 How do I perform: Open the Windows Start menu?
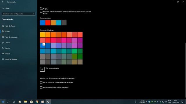pyautogui.click(x=3, y=102)
